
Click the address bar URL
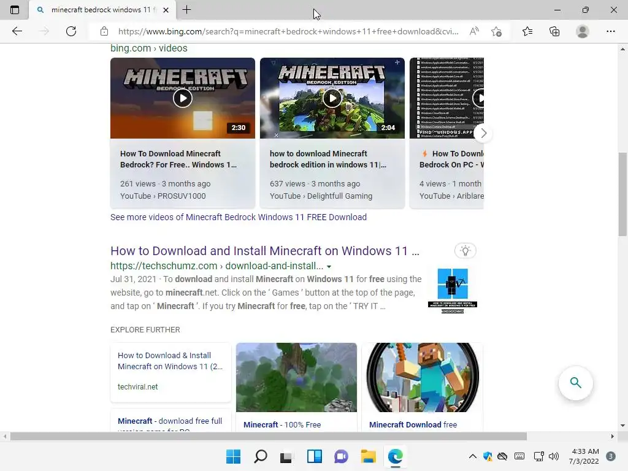tap(288, 31)
